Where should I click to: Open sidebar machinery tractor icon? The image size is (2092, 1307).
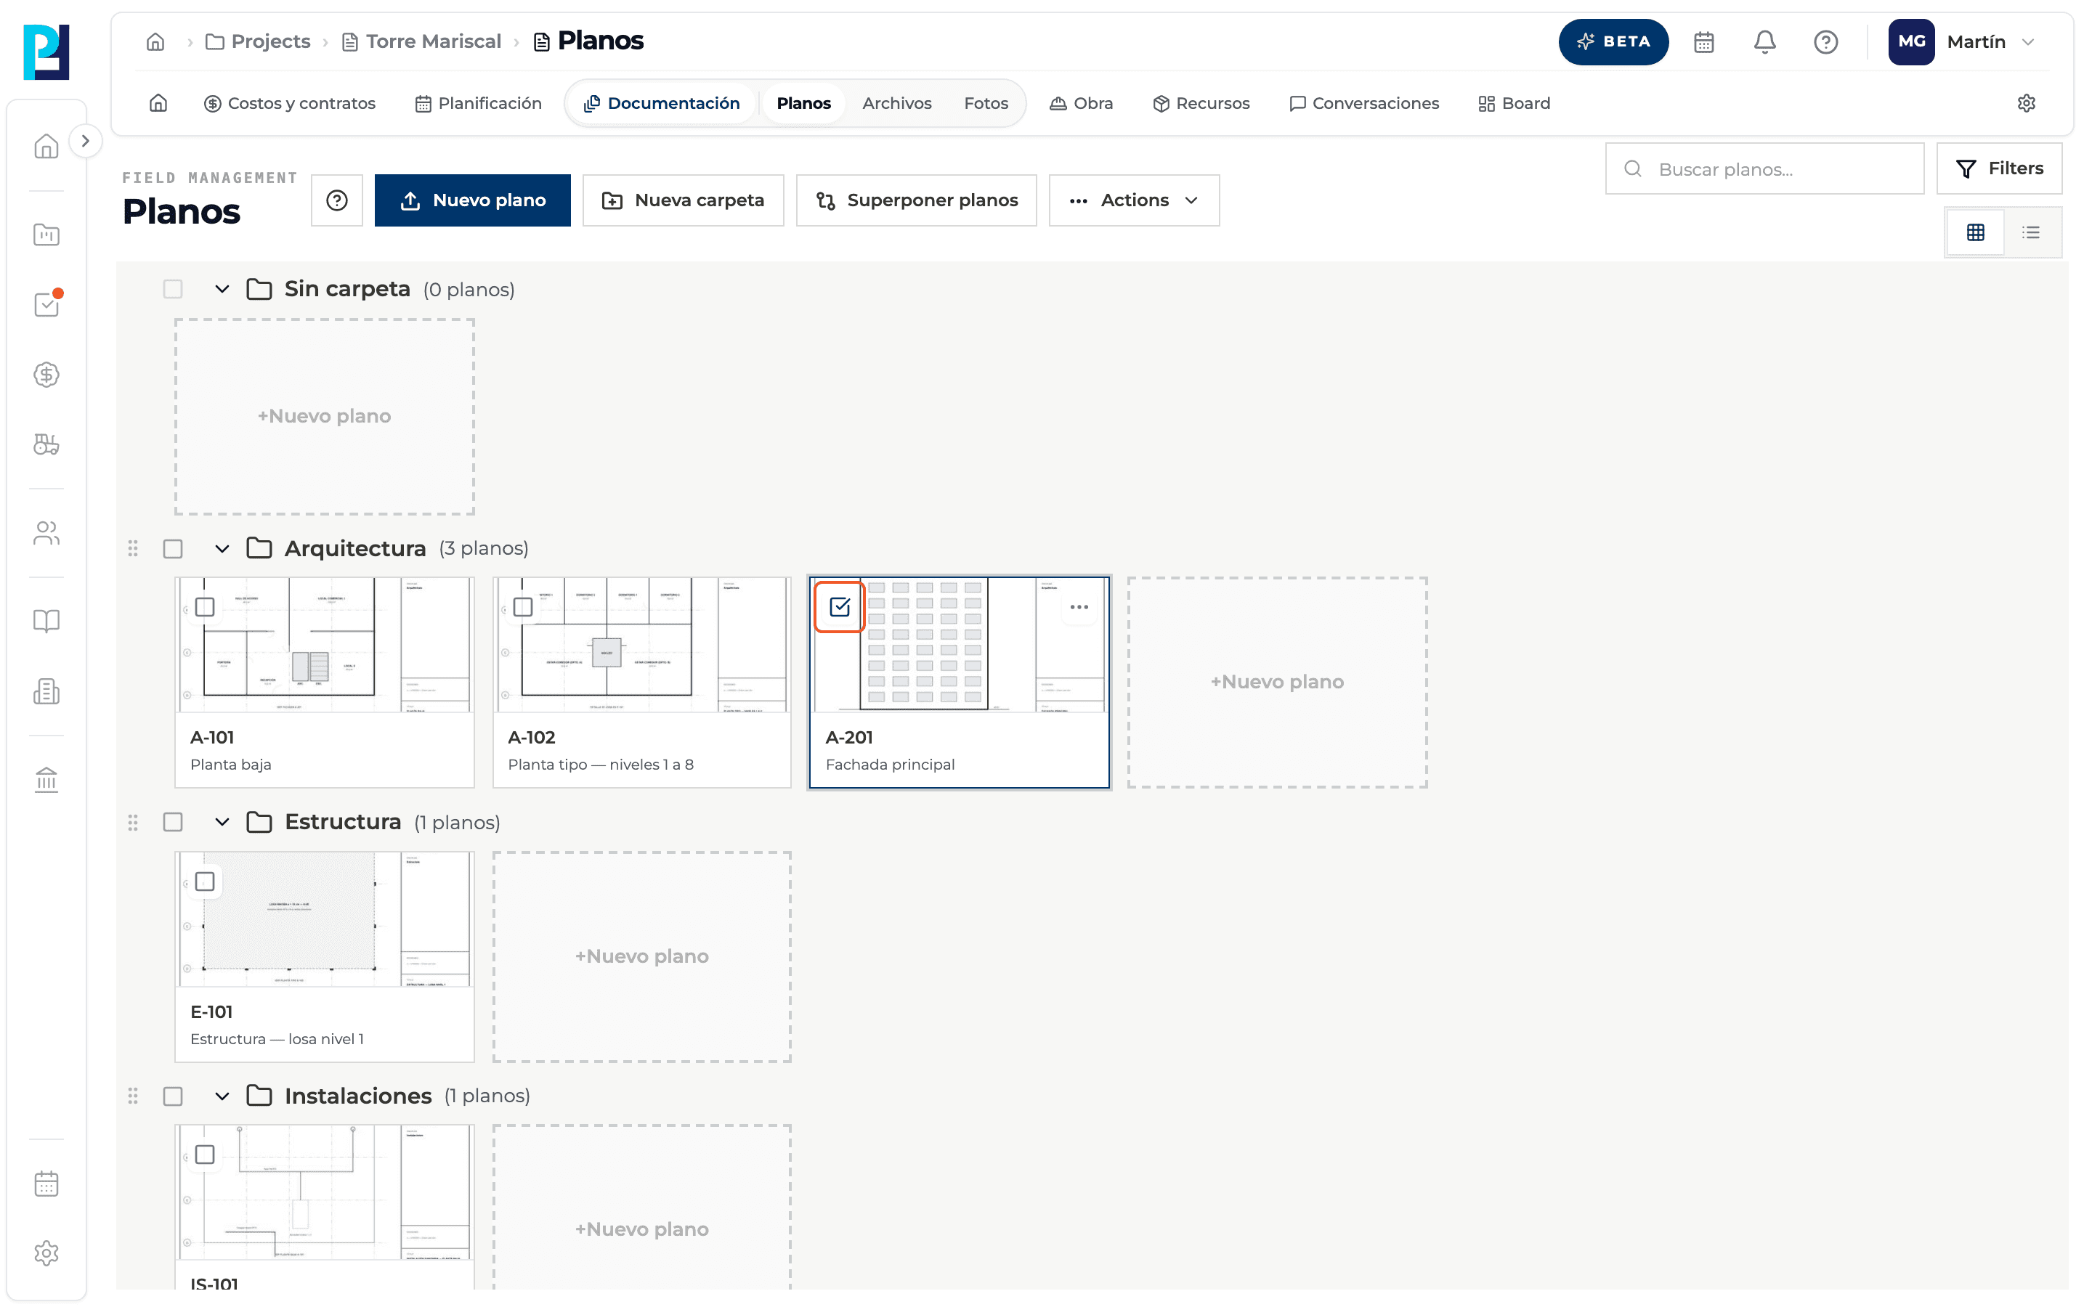[46, 444]
